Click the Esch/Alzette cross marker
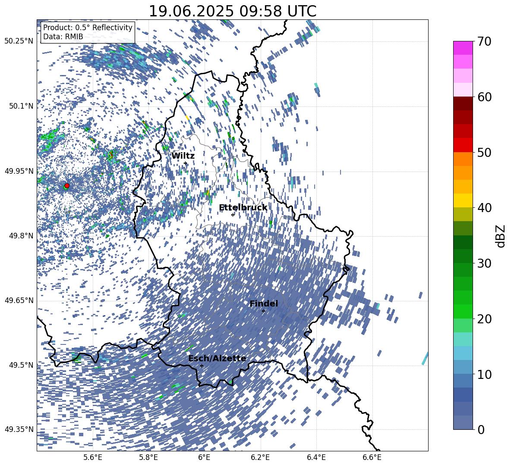This screenshot has height=466, width=511. point(202,366)
